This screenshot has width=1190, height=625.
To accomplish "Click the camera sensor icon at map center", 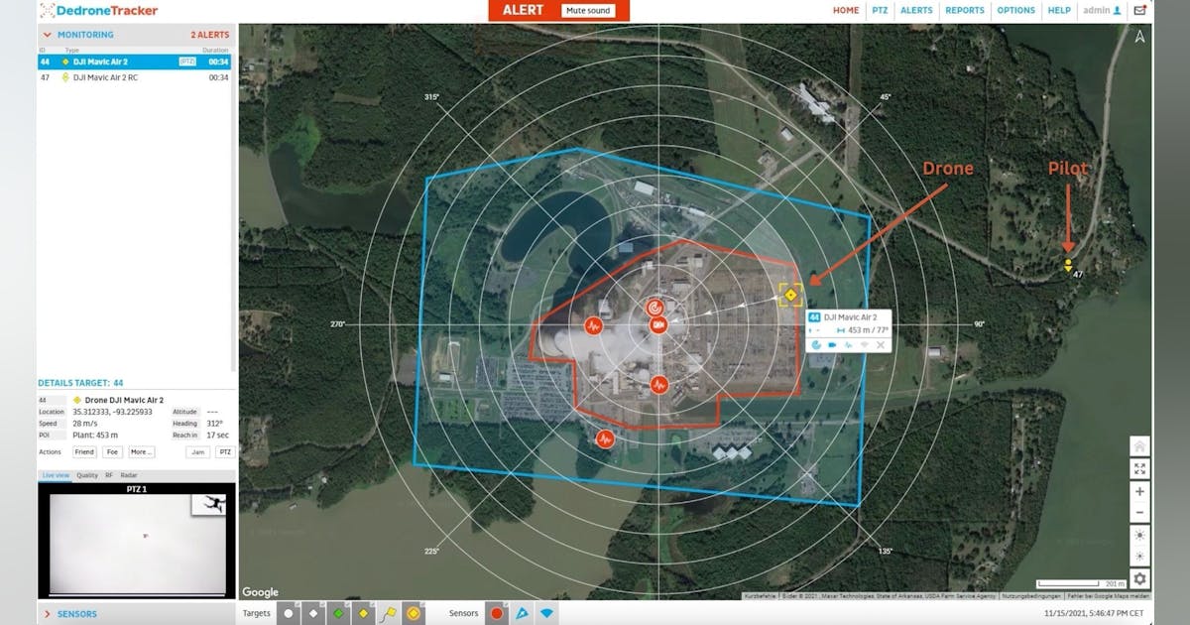I will (658, 324).
